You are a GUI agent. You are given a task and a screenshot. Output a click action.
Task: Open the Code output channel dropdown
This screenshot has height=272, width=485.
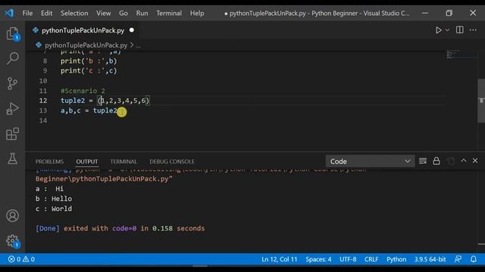(x=370, y=161)
